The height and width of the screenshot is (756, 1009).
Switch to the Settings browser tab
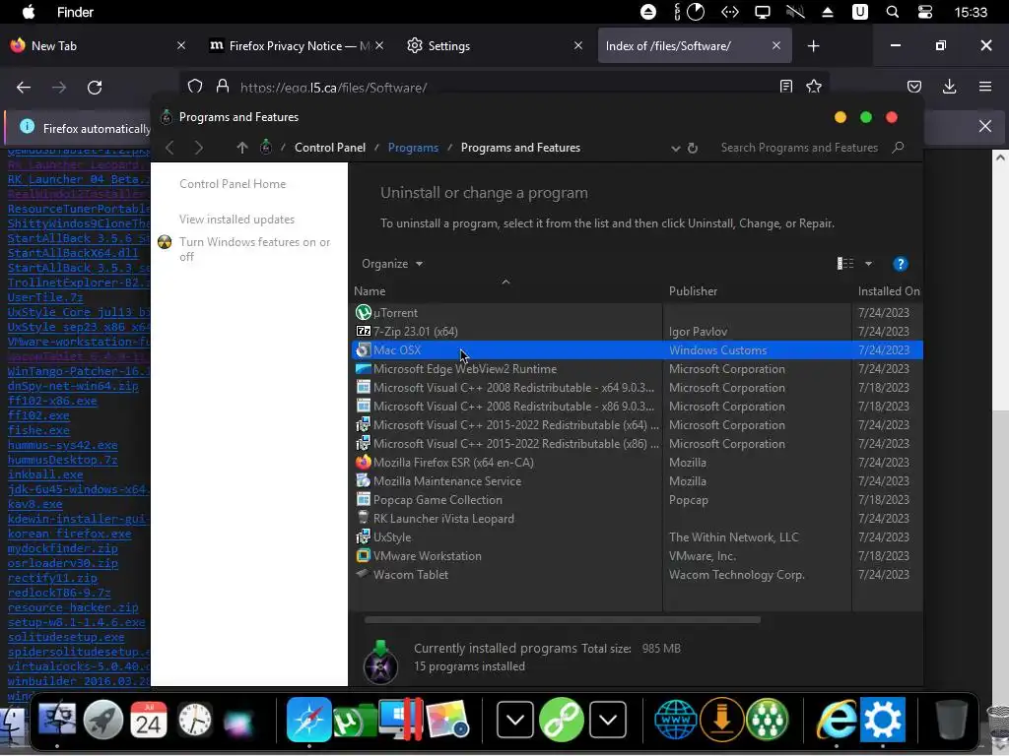(x=495, y=45)
